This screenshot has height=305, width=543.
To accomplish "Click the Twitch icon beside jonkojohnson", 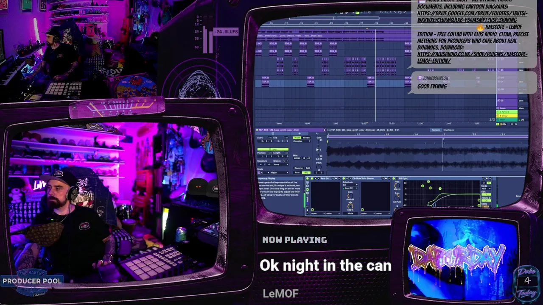I will click(x=420, y=78).
